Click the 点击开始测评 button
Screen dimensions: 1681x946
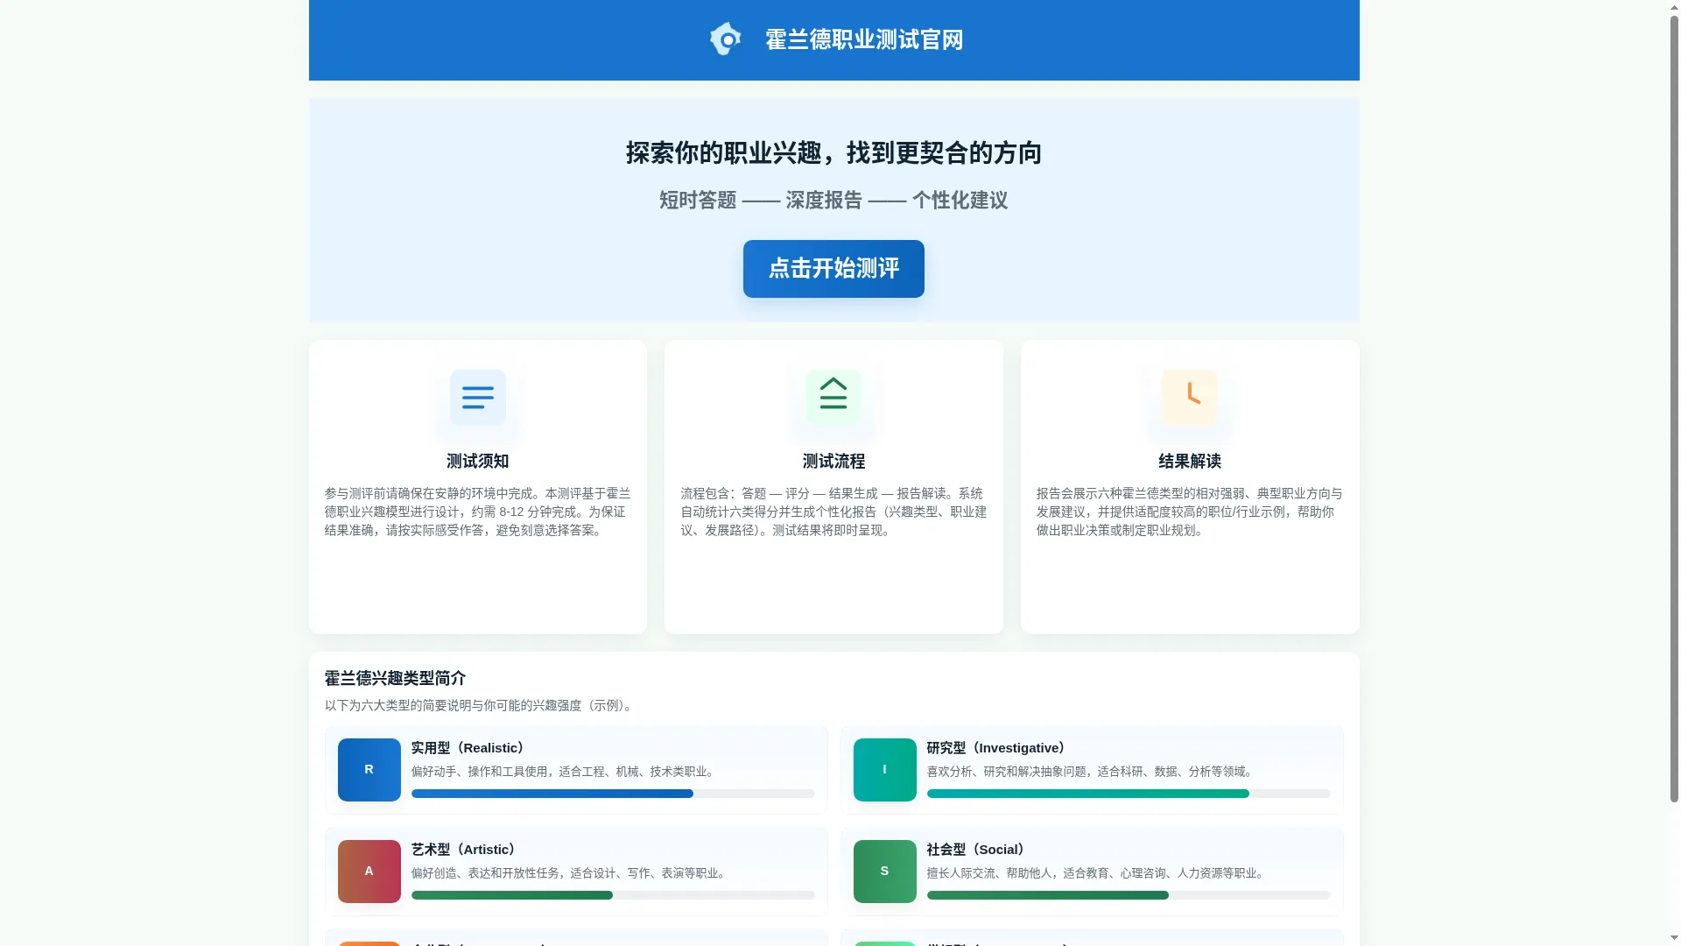[833, 269]
